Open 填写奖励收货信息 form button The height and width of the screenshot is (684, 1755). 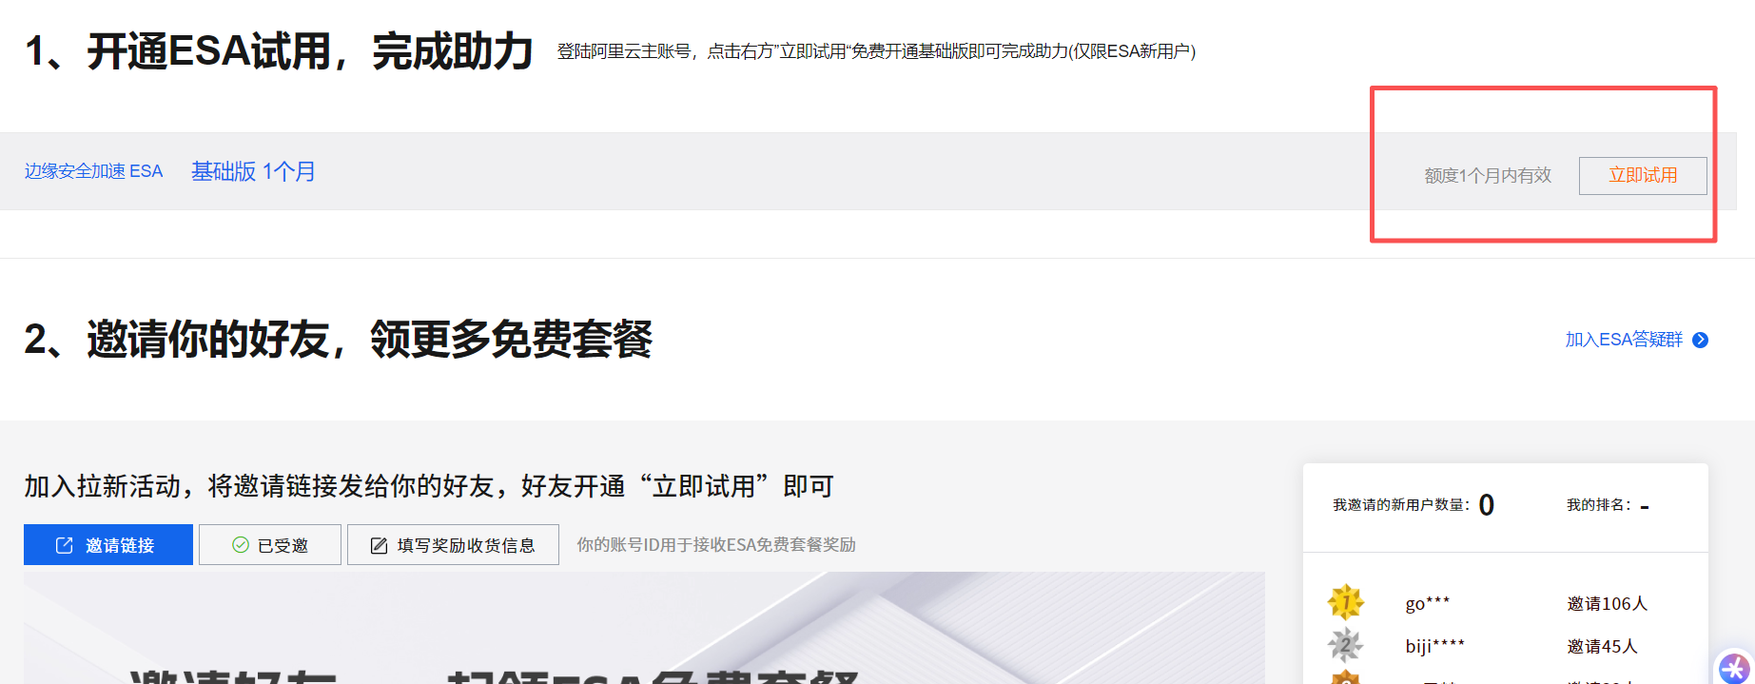click(453, 545)
